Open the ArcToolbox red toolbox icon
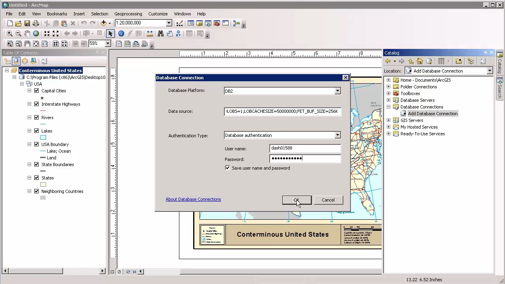This screenshot has height=284, width=505. (216, 23)
